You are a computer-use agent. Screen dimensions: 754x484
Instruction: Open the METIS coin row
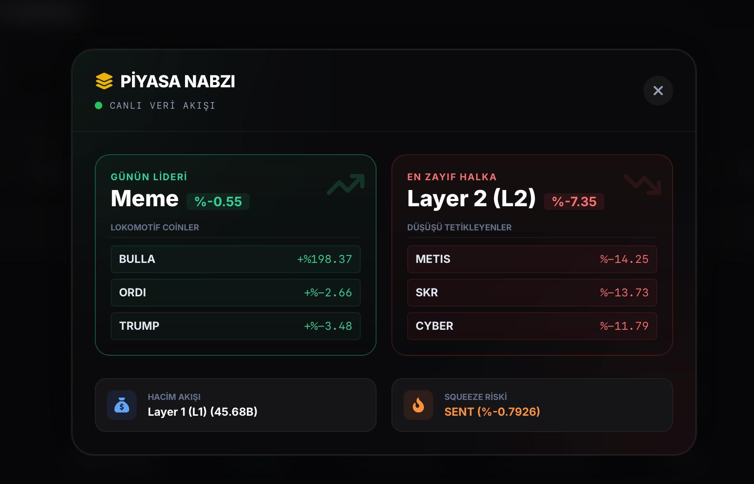tap(532, 259)
